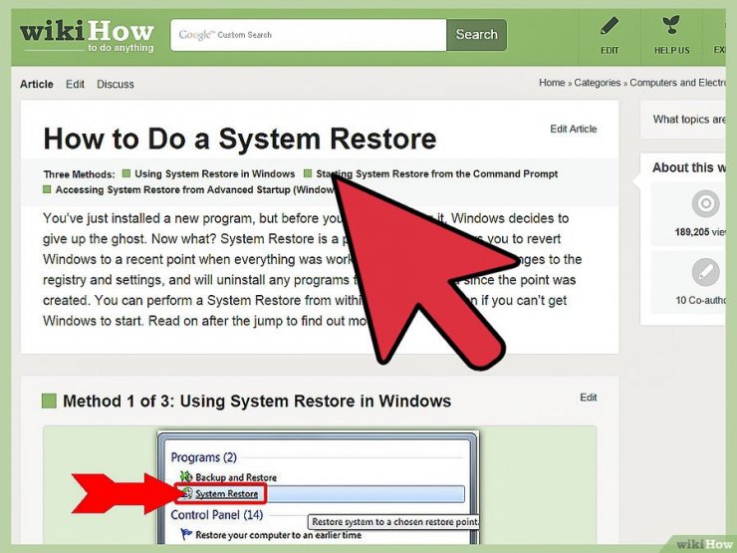This screenshot has height=553, width=737.
Task: Click the Edit pencil icon in header
Action: (x=610, y=26)
